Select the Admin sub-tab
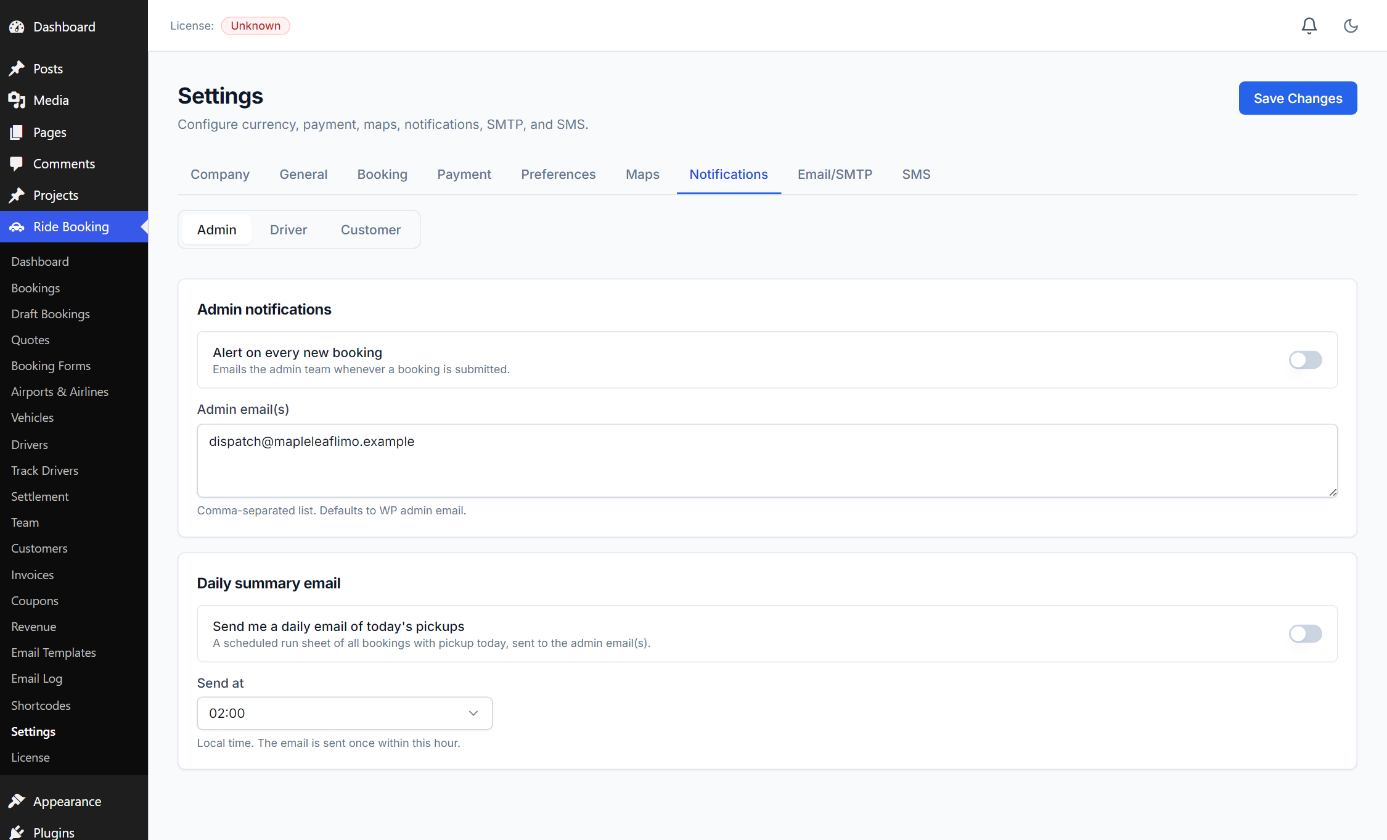Screen dimensions: 1387x840 click(x=217, y=229)
